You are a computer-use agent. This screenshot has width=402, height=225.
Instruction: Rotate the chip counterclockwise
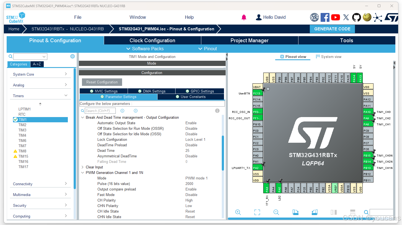[315, 212]
